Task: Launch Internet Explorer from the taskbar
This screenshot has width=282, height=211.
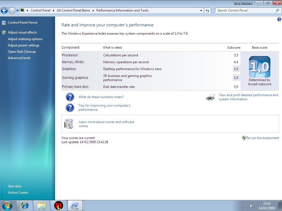Action: [25, 206]
